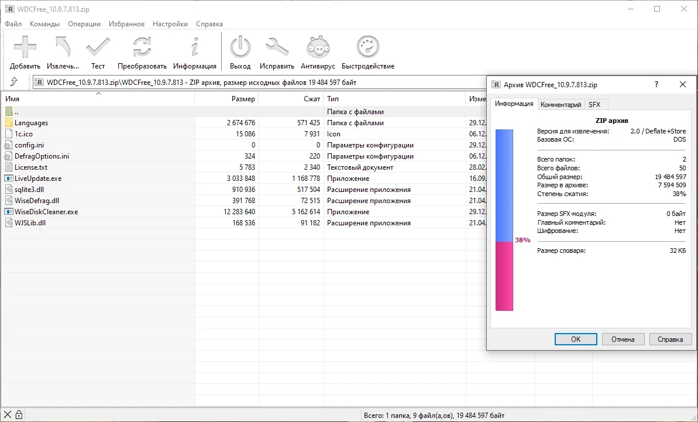Open the Команды menu
This screenshot has width=698, height=422.
(44, 24)
